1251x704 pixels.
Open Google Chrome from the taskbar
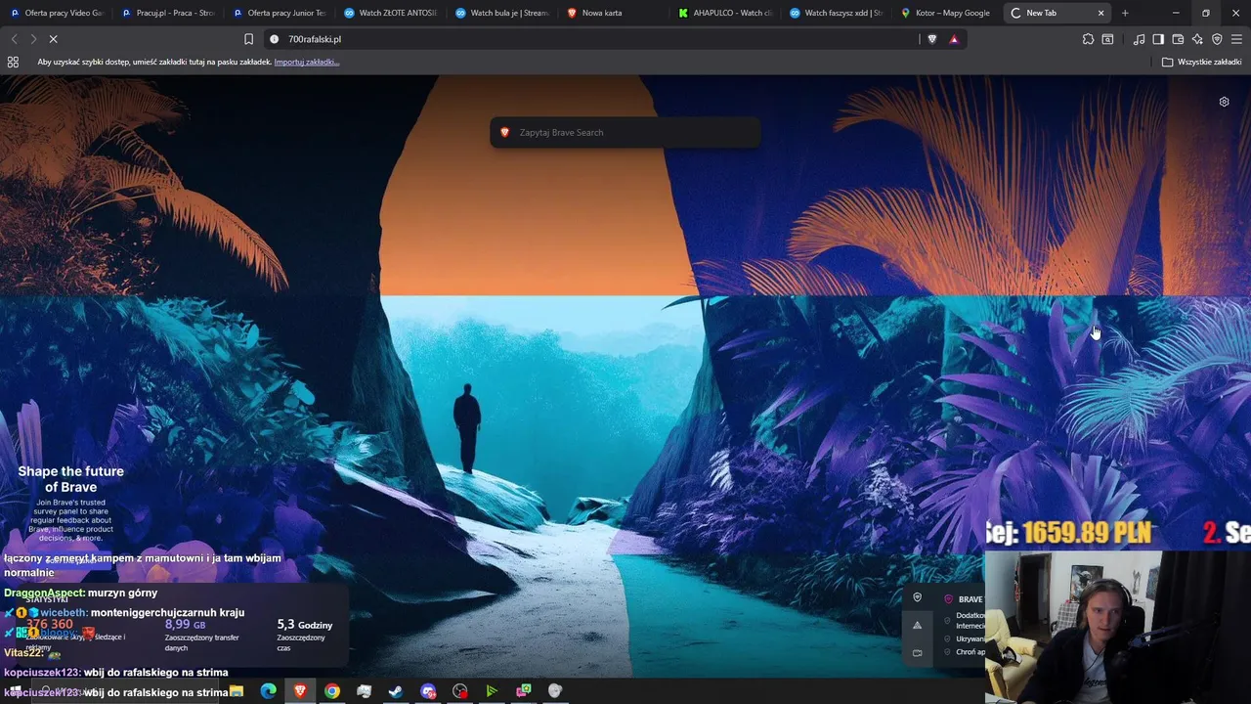pyautogui.click(x=332, y=691)
